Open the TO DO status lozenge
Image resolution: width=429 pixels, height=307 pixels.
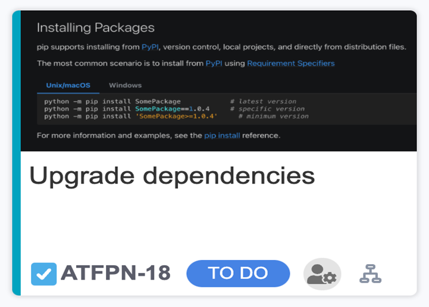238,273
